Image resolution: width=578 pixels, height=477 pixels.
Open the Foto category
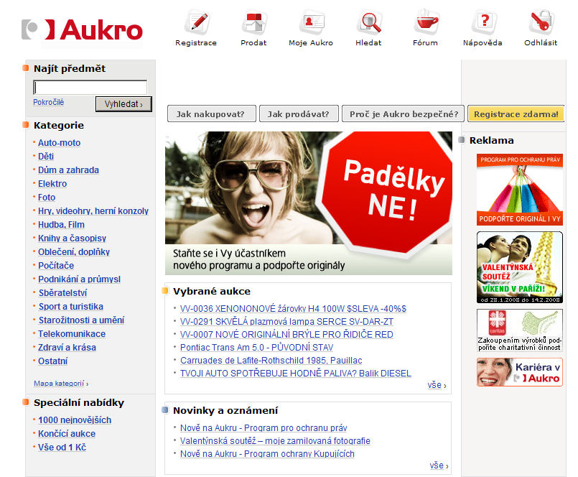[x=47, y=198]
